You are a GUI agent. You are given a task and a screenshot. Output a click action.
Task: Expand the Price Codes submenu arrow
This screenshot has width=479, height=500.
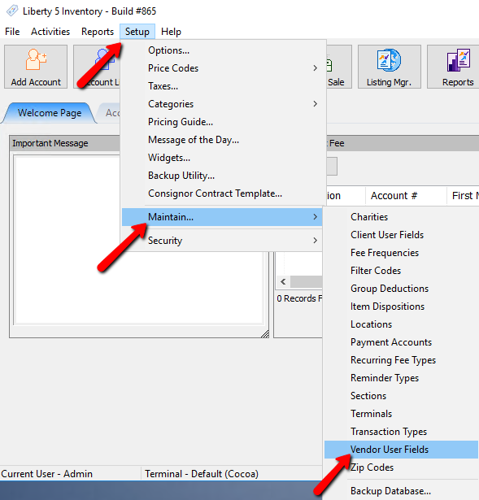(x=315, y=68)
